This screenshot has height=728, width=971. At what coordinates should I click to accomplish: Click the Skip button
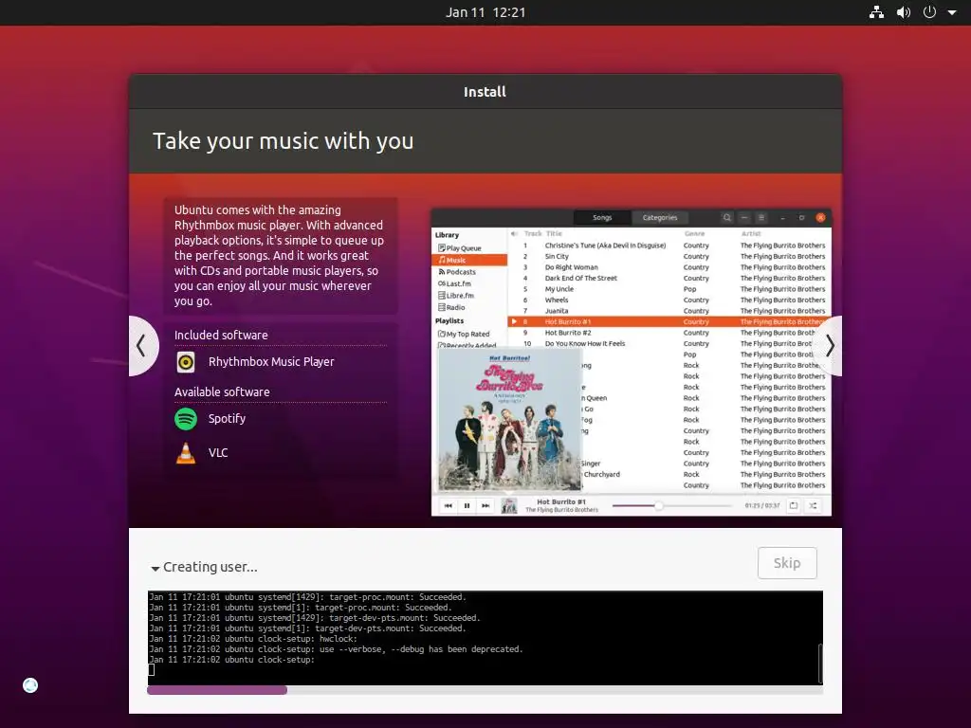pos(787,563)
